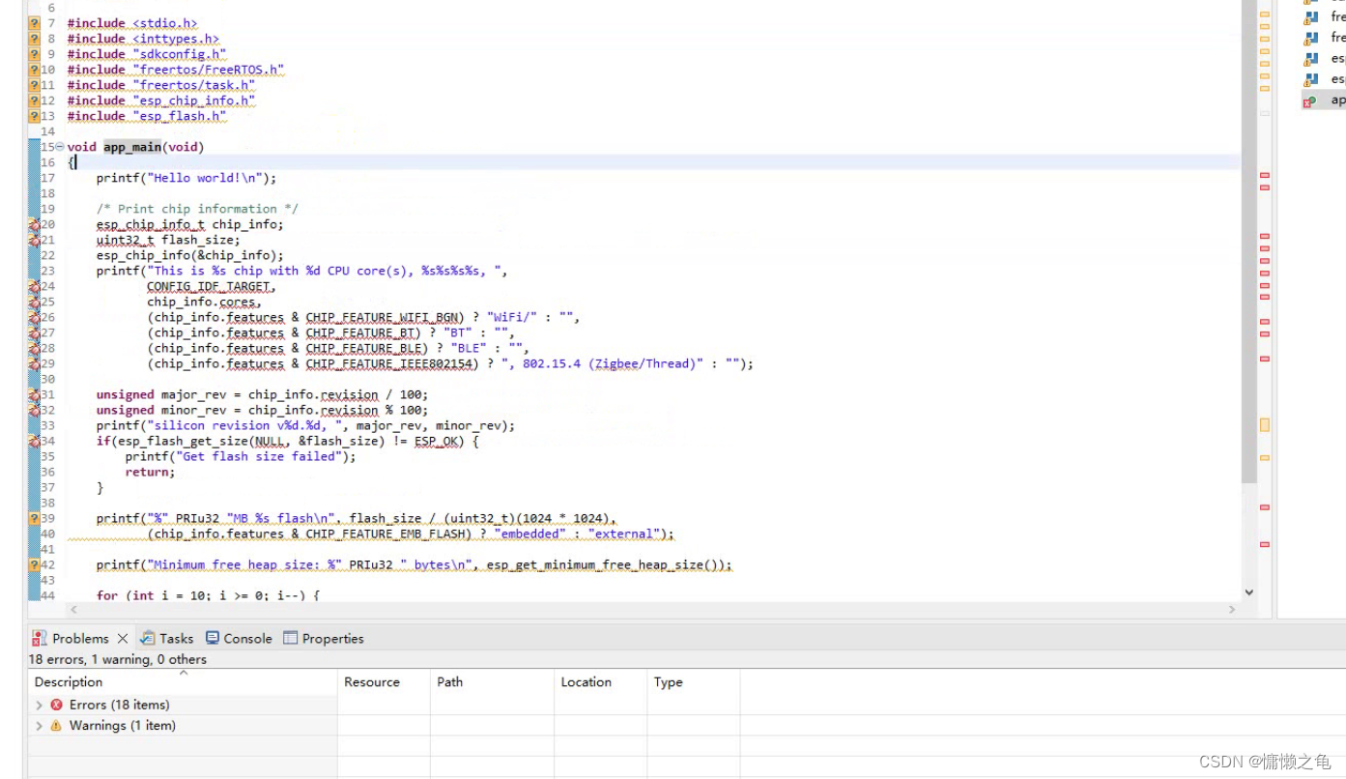1346x779 pixels.
Task: Click the editor scroll-down arrow
Action: coord(1248,591)
